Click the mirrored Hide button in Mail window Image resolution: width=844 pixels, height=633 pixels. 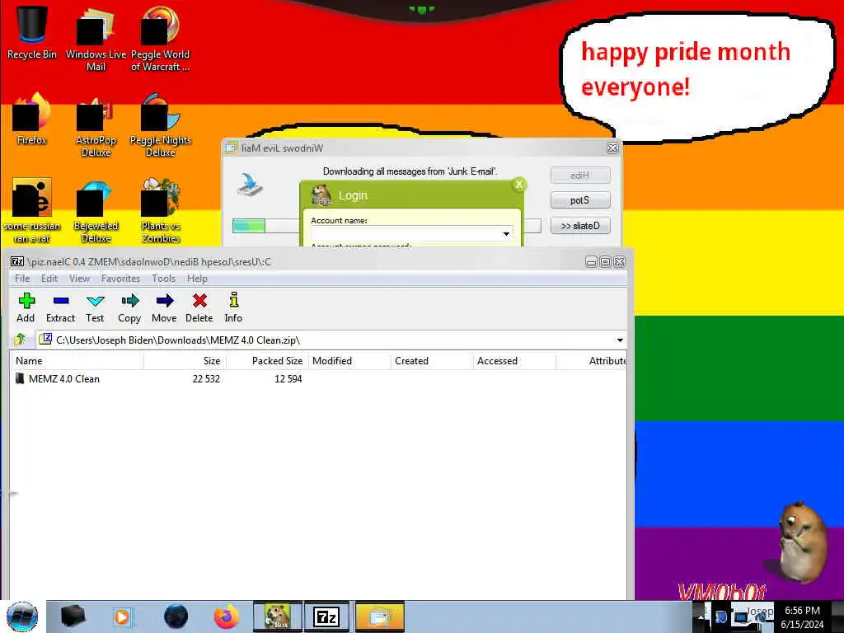point(580,175)
